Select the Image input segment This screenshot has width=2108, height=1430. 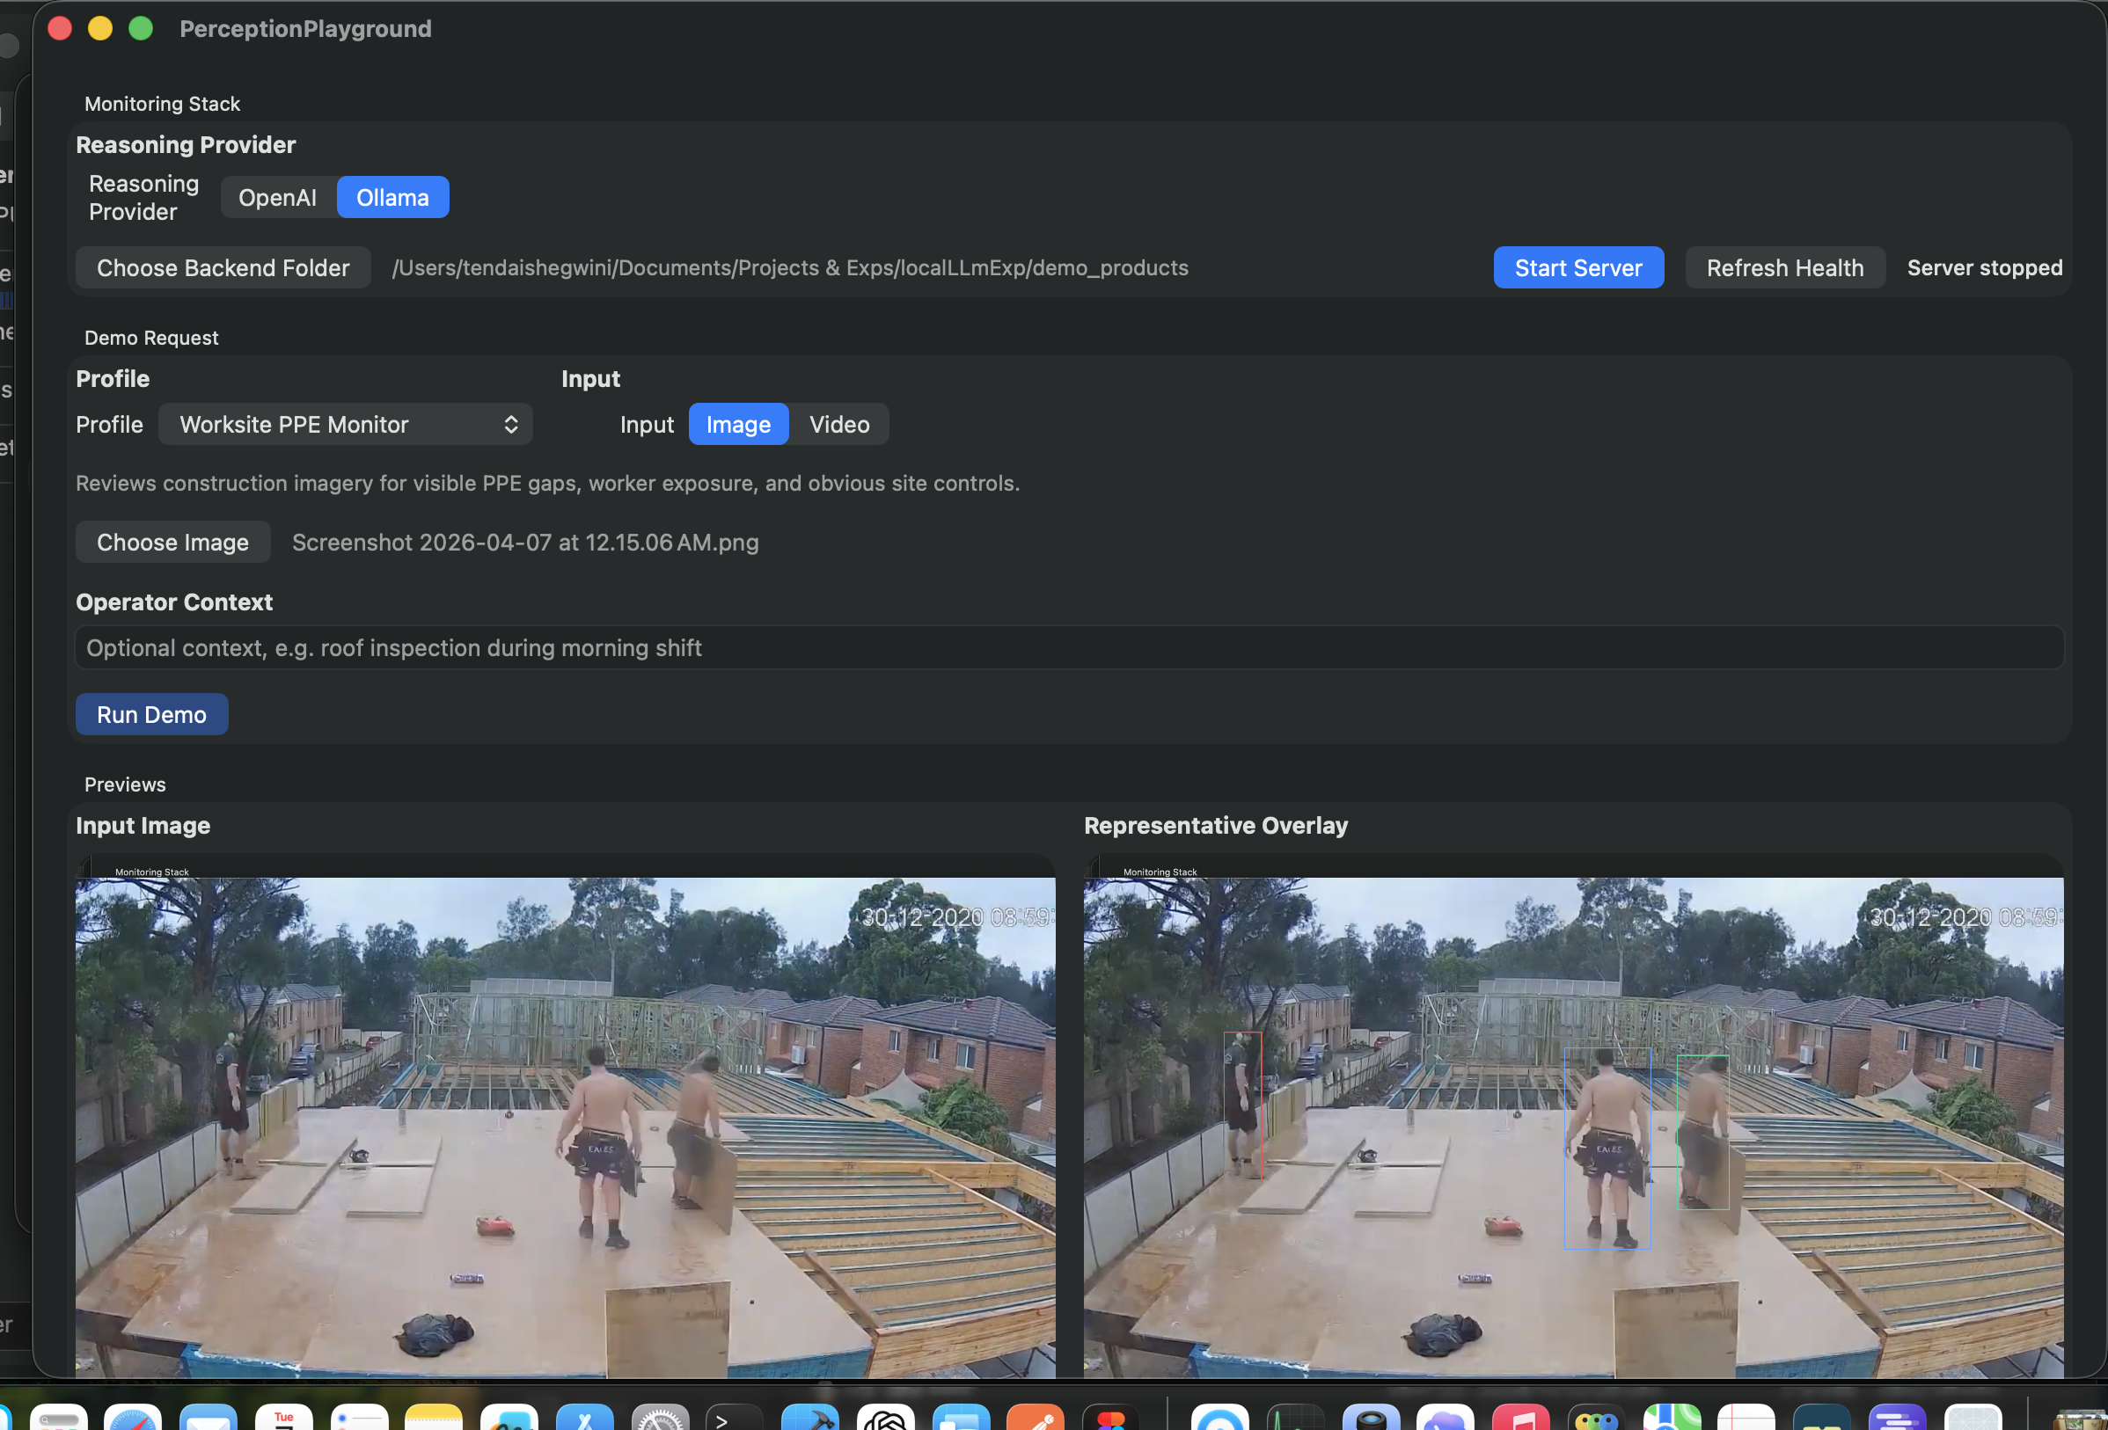pos(738,425)
